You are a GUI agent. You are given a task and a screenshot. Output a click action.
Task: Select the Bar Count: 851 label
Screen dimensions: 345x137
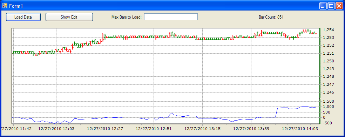[x=271, y=17]
